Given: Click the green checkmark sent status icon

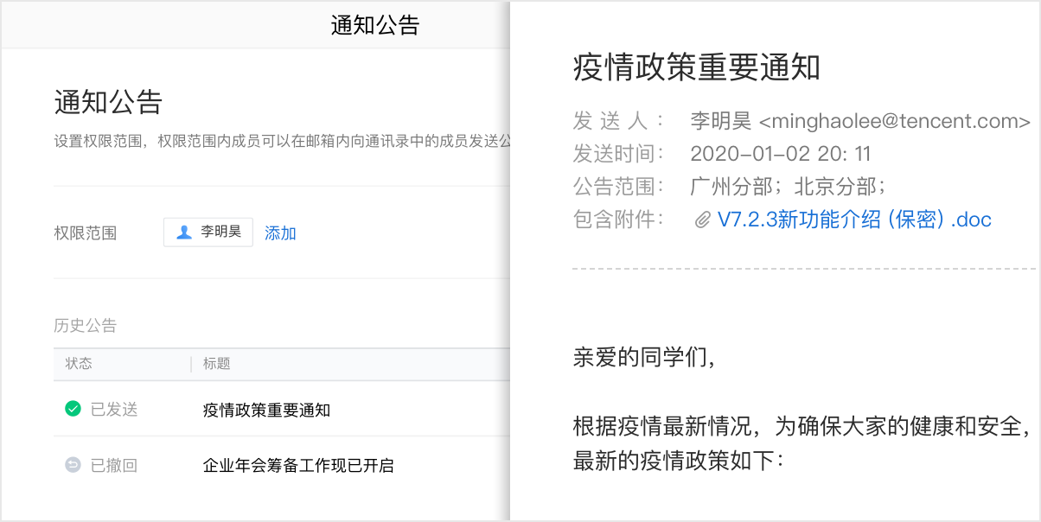Looking at the screenshot, I should pos(73,409).
